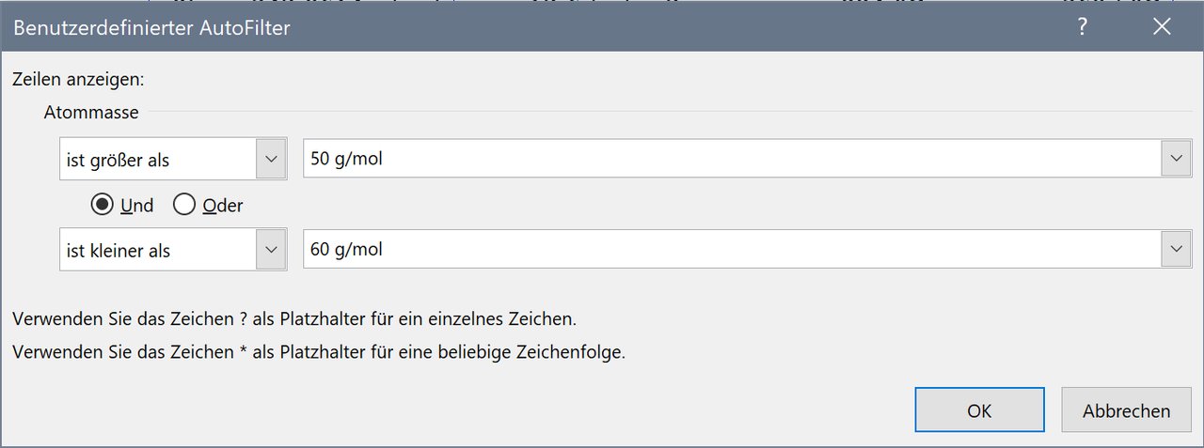Confirm the filter with OK

pos(979,410)
